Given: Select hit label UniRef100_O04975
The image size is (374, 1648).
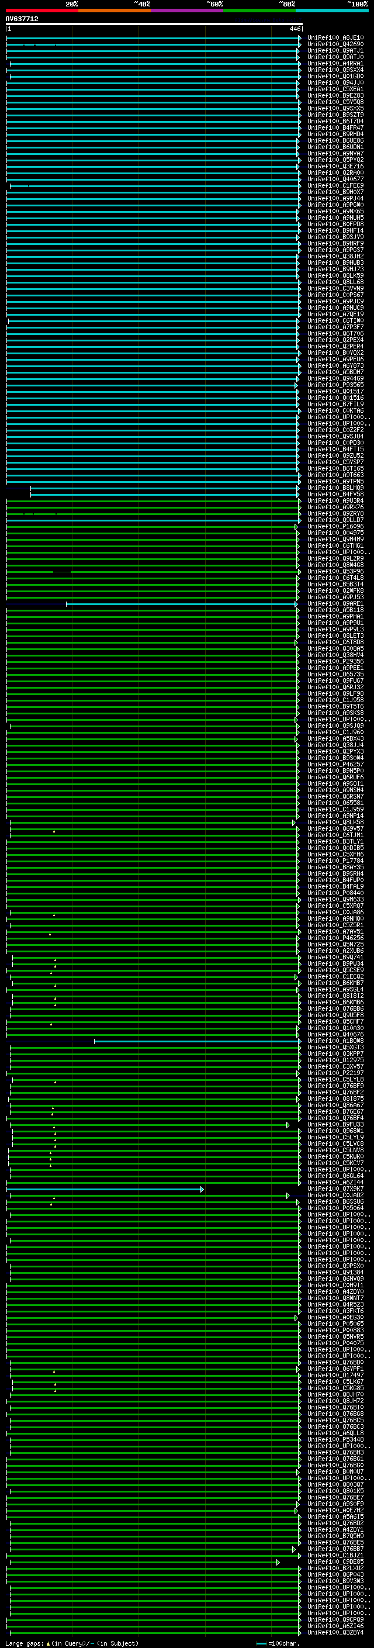Looking at the screenshot, I should (335, 533).
